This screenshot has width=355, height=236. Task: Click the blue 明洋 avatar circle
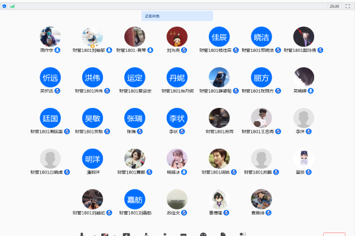(92, 158)
